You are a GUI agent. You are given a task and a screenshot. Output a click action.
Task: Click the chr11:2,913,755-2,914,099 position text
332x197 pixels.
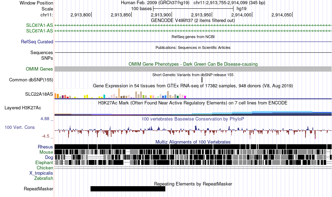pyautogui.click(x=229, y=3)
